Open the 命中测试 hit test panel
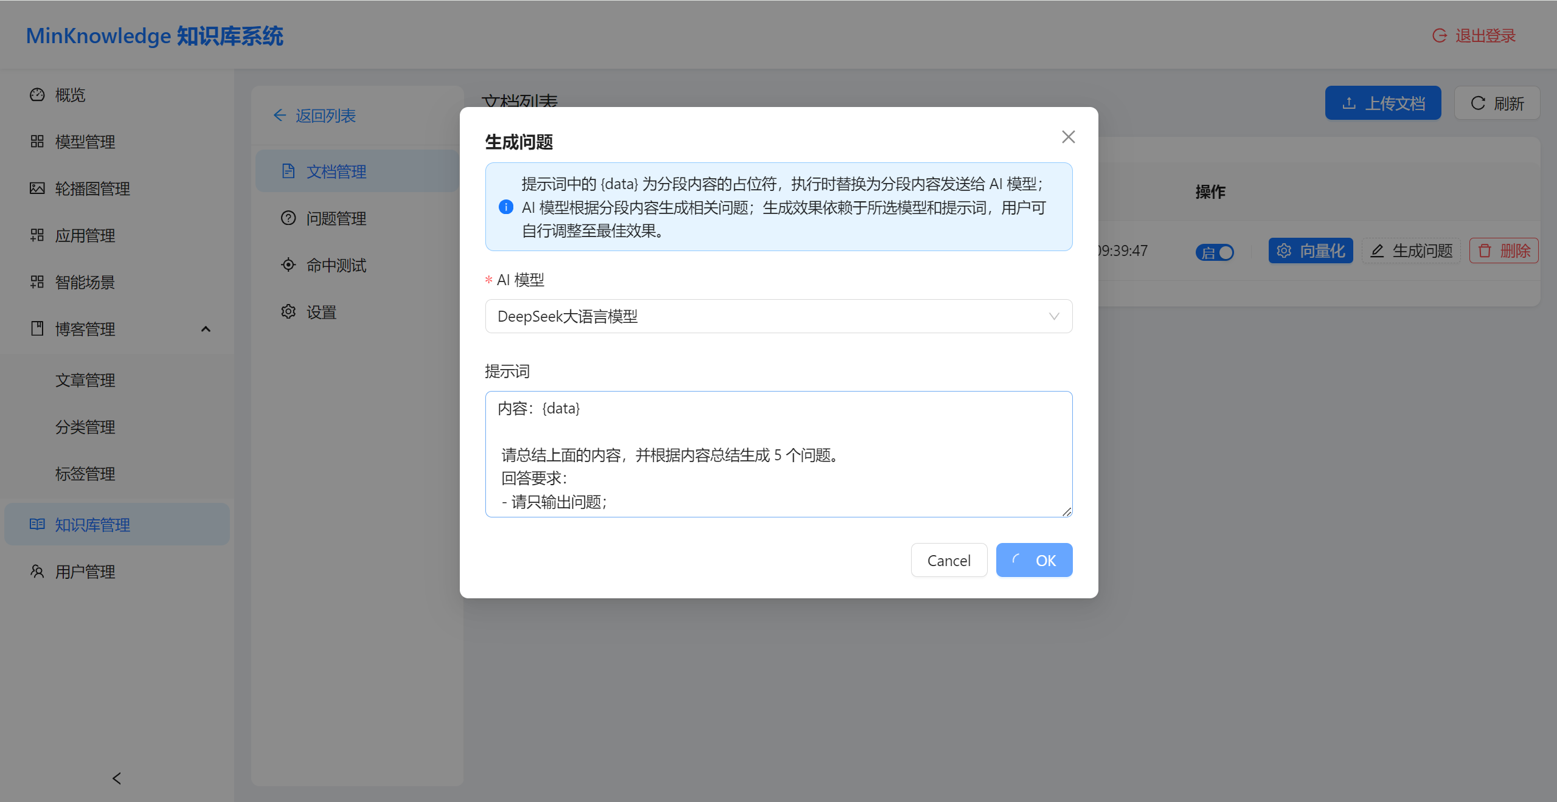Screen dimensions: 1557x802 335,264
